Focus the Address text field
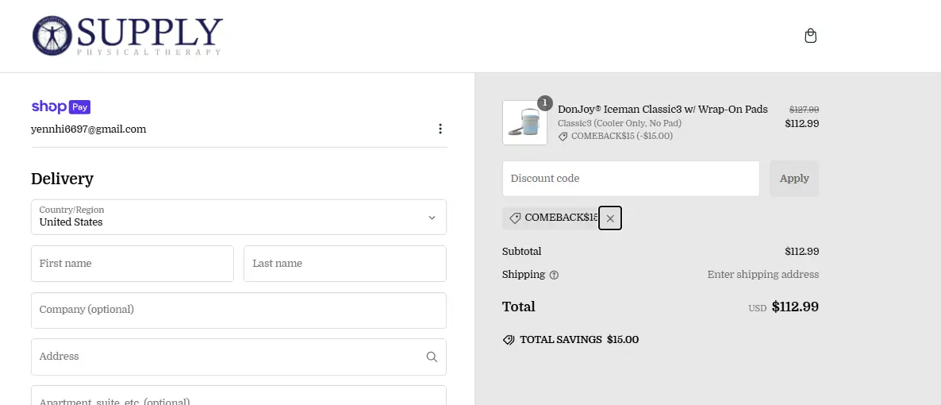Screen dimensions: 941x405 pyautogui.click(x=226, y=357)
